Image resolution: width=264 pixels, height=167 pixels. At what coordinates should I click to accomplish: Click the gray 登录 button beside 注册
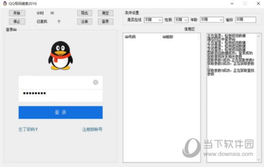coord(106,22)
